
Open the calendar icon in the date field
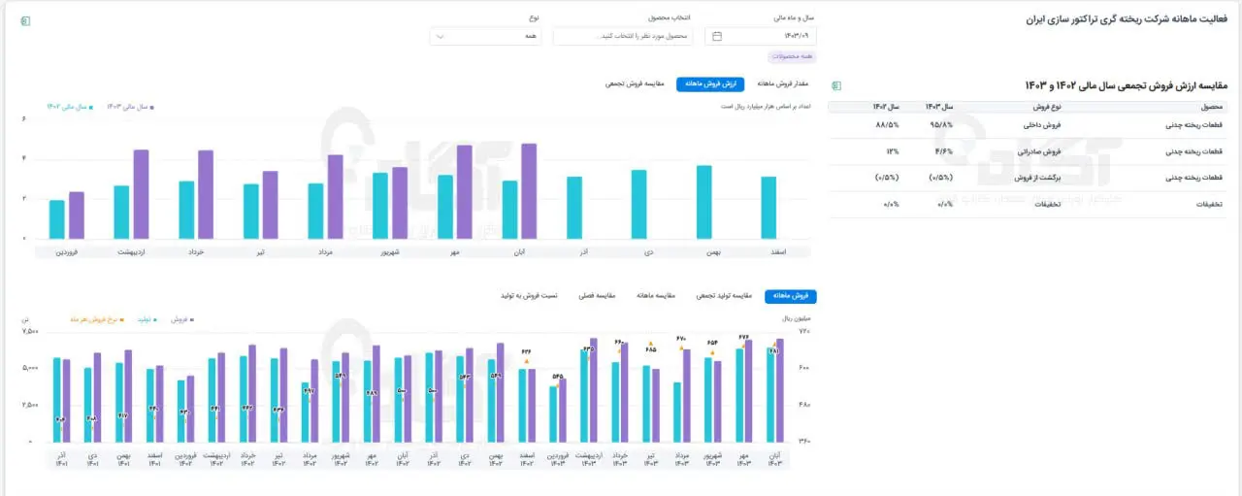pyautogui.click(x=717, y=36)
